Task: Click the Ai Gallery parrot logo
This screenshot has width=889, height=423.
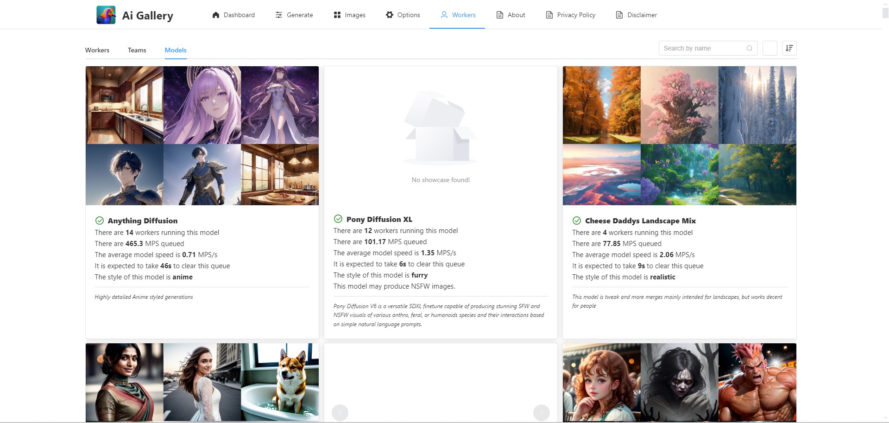Action: tap(106, 15)
